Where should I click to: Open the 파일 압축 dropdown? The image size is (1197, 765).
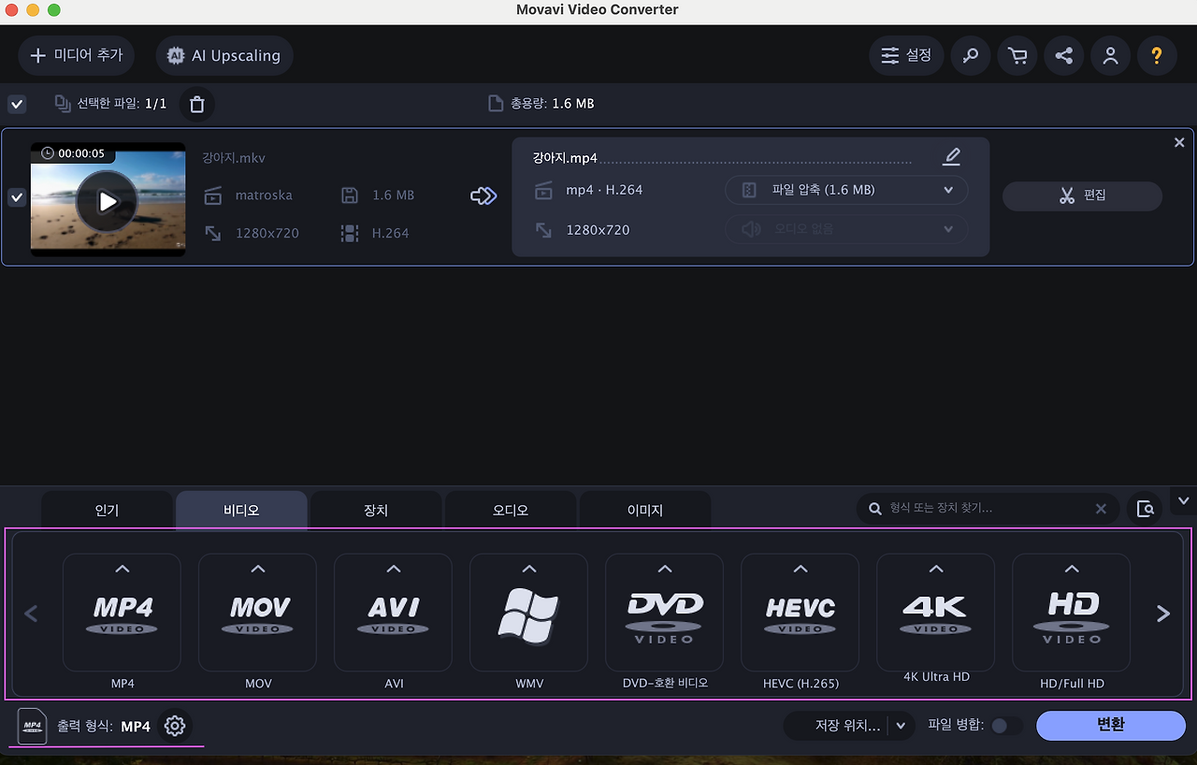point(846,190)
